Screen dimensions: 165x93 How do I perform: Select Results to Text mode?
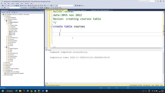click(45, 8)
